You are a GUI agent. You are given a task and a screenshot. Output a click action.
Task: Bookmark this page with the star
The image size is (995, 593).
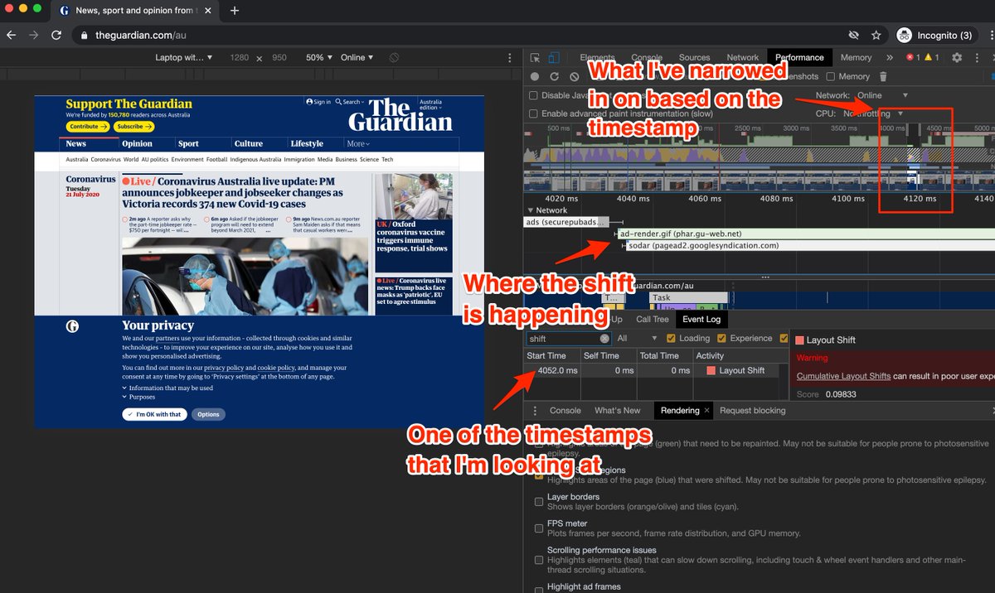click(876, 36)
